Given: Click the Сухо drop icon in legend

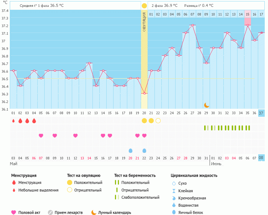Looking at the screenshot, I should click(x=174, y=184).
